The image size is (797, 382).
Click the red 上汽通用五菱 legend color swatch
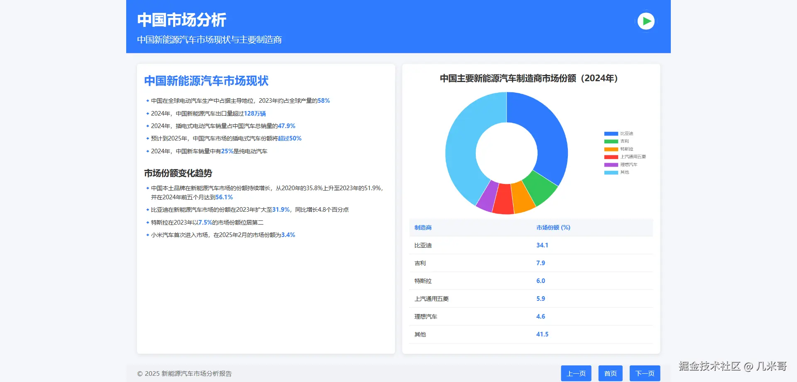(611, 157)
